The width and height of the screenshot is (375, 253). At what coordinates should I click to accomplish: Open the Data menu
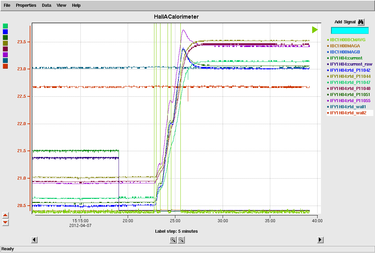click(46, 5)
